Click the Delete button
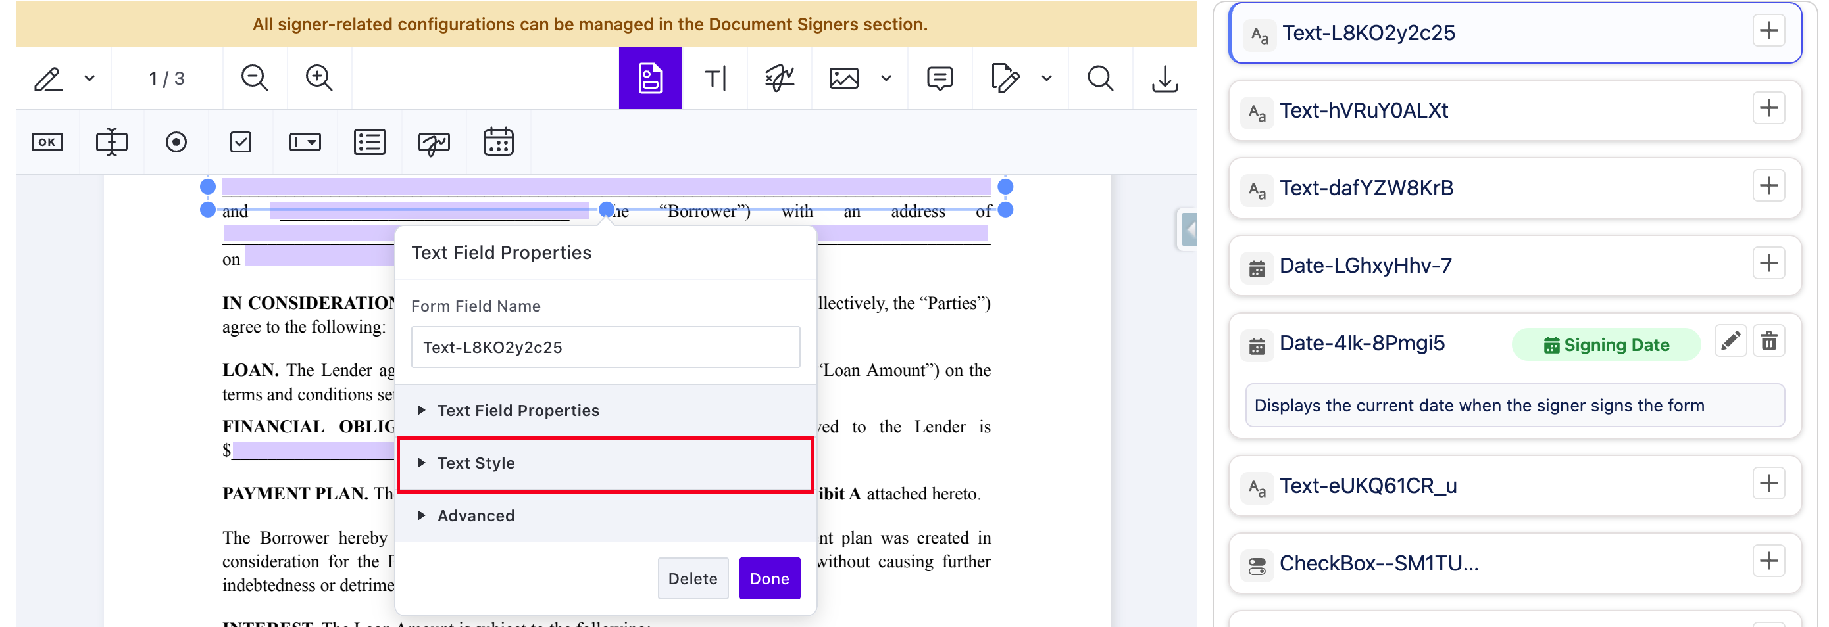The height and width of the screenshot is (627, 1829). (692, 578)
